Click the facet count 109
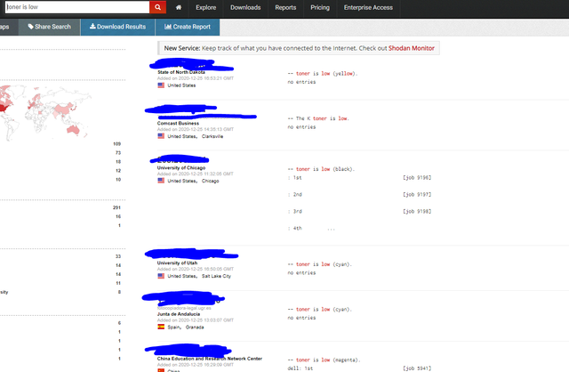Image resolution: width=569 pixels, height=372 pixels. point(116,144)
